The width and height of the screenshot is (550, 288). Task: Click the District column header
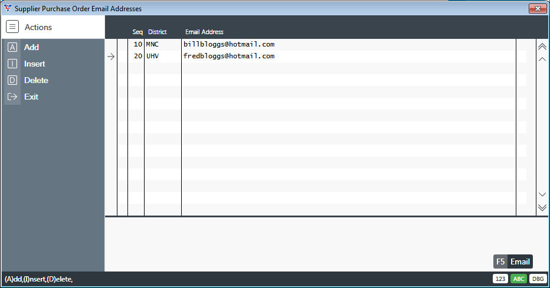(x=157, y=32)
